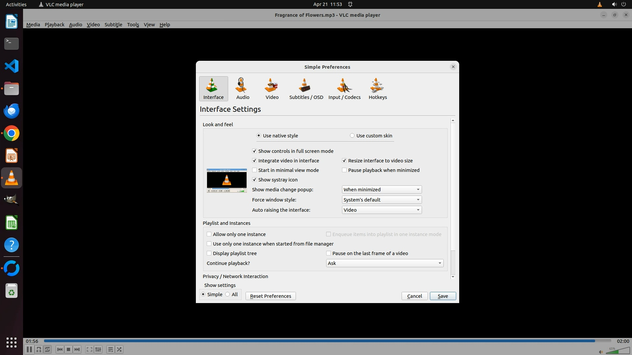The height and width of the screenshot is (355, 632).
Task: Toggle the playlist view button
Action: [x=111, y=349]
